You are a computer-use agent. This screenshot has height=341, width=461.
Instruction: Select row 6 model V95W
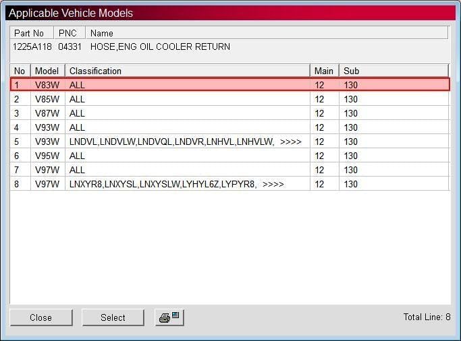point(229,156)
